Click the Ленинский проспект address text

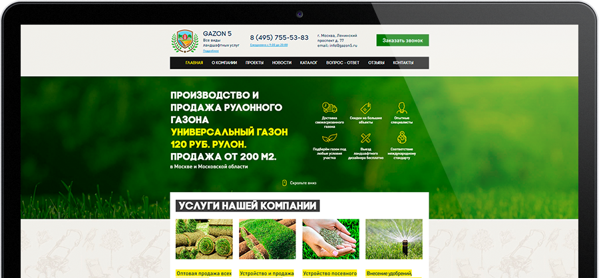point(337,38)
